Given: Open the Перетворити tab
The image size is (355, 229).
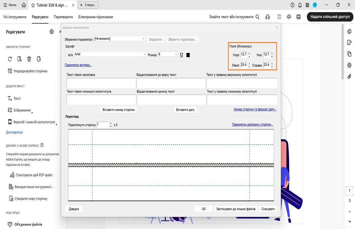Looking at the screenshot, I should [x=63, y=17].
